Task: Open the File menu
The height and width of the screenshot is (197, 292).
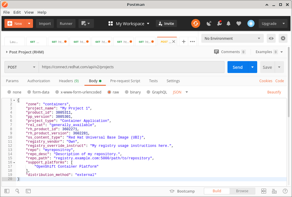Action: 7,12
